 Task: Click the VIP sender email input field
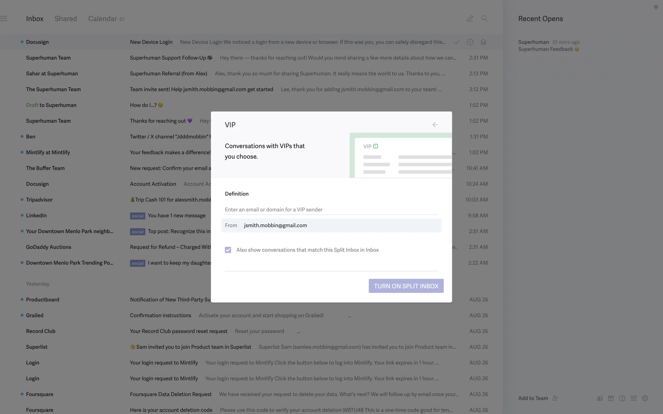[x=331, y=209]
